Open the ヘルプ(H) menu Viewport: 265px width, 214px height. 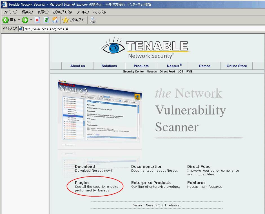click(99, 12)
